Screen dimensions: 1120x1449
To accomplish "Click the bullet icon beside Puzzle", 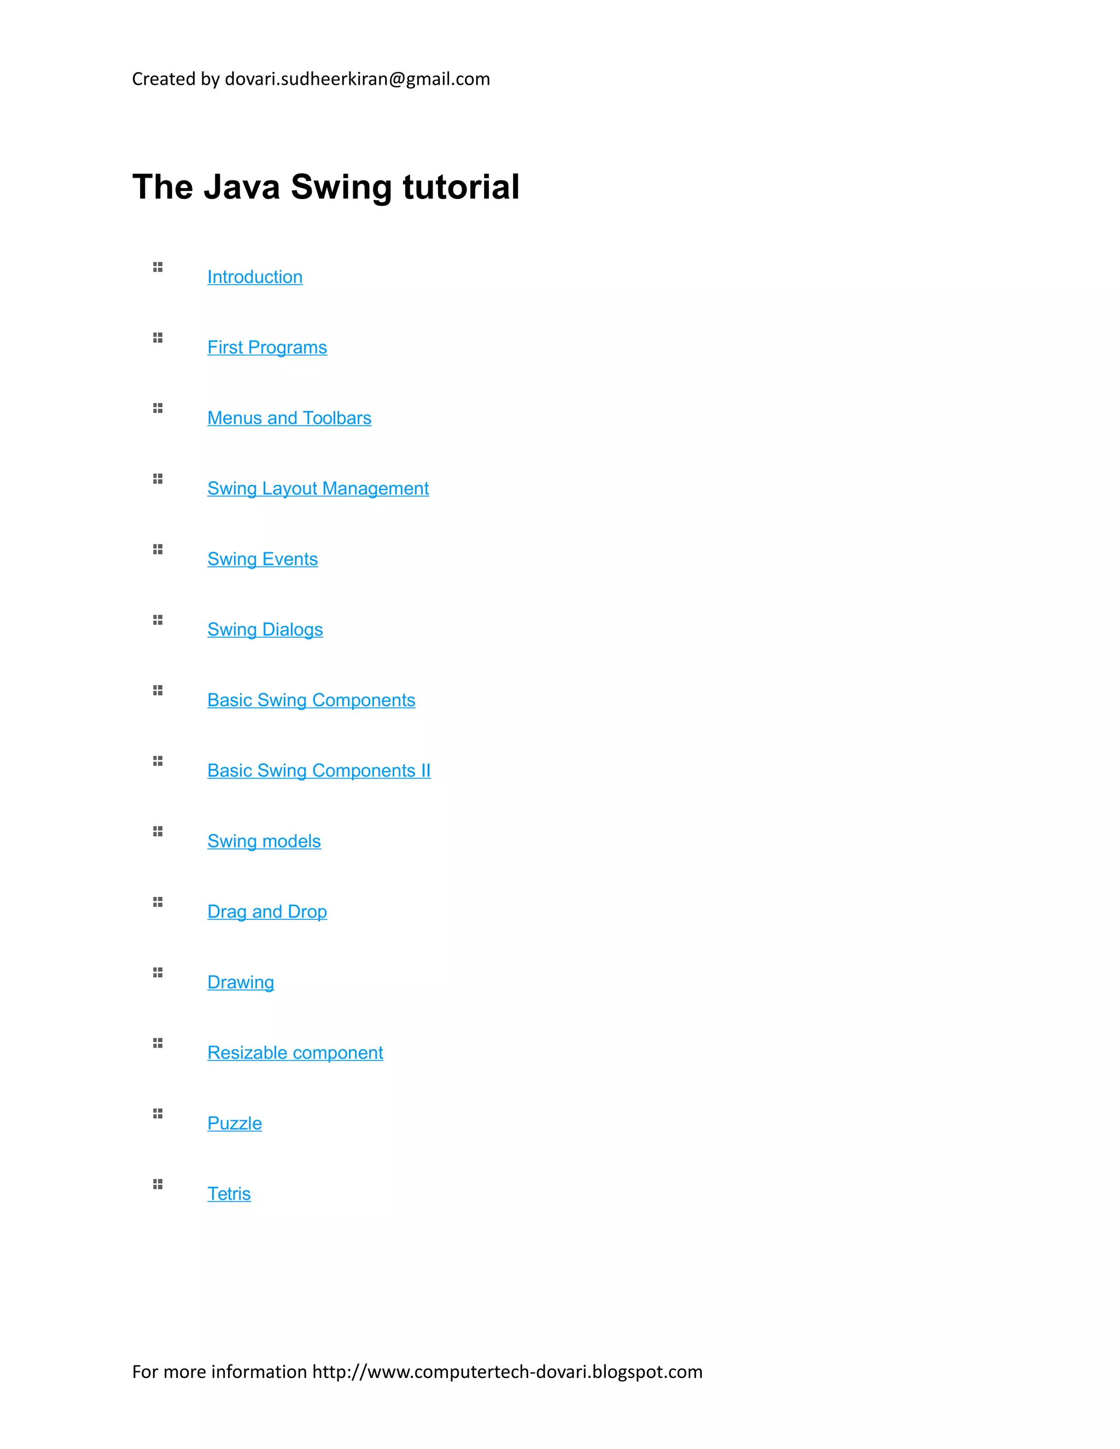I will coord(158,1114).
